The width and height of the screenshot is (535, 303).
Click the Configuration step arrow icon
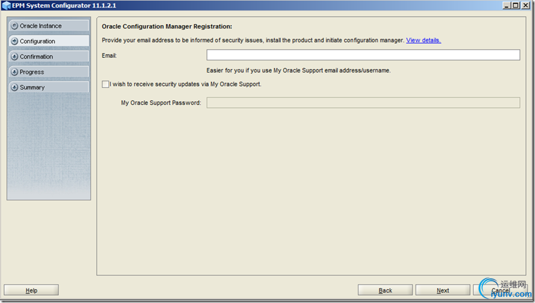[14, 41]
